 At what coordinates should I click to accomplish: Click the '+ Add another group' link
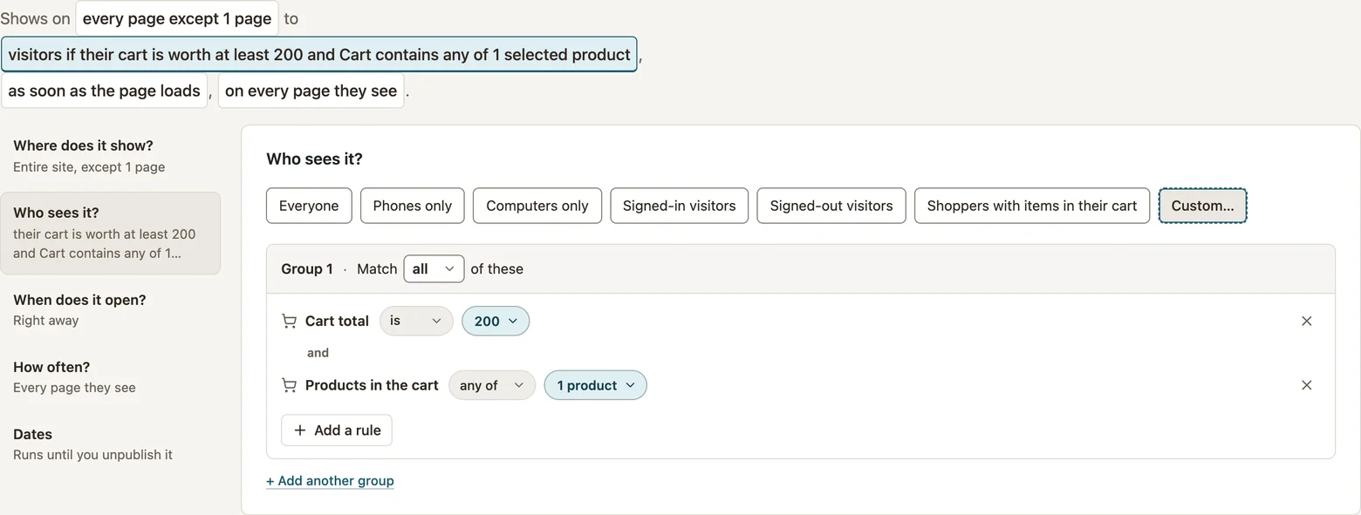[330, 481]
